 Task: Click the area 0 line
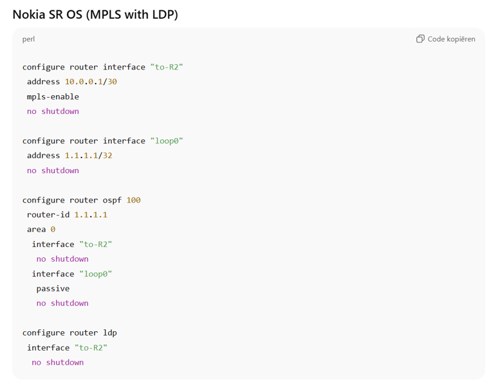tap(41, 230)
